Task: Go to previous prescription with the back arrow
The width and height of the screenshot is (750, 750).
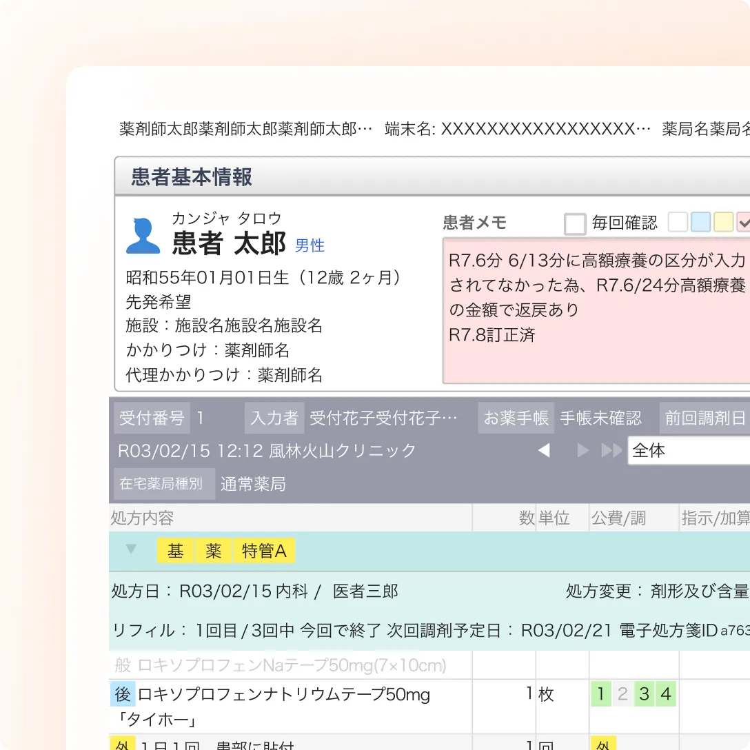Action: (x=544, y=451)
